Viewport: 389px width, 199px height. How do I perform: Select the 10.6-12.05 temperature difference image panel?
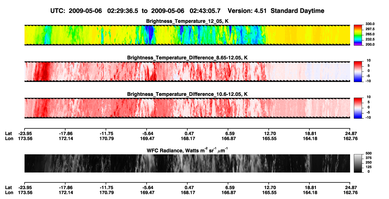(x=187, y=108)
